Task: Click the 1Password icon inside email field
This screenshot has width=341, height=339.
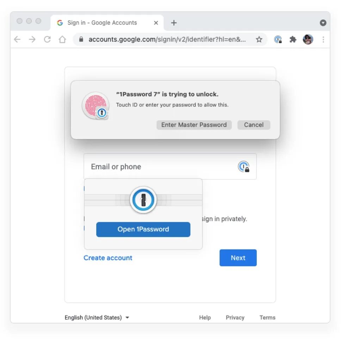Action: coord(243,167)
